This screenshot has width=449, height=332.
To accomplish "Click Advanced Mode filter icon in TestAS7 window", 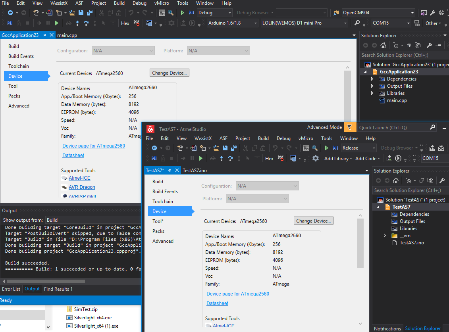I will tap(350, 127).
